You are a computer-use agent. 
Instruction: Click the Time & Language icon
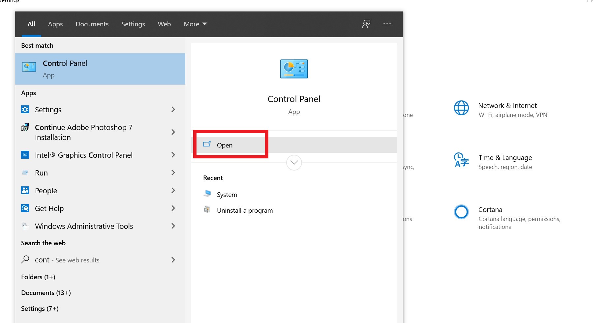pyautogui.click(x=461, y=160)
